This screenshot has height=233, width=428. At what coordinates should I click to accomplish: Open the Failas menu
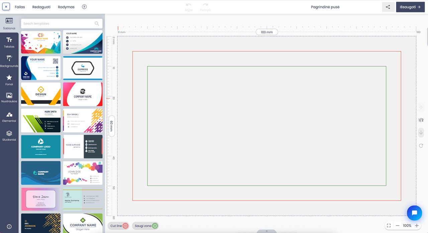(20, 7)
